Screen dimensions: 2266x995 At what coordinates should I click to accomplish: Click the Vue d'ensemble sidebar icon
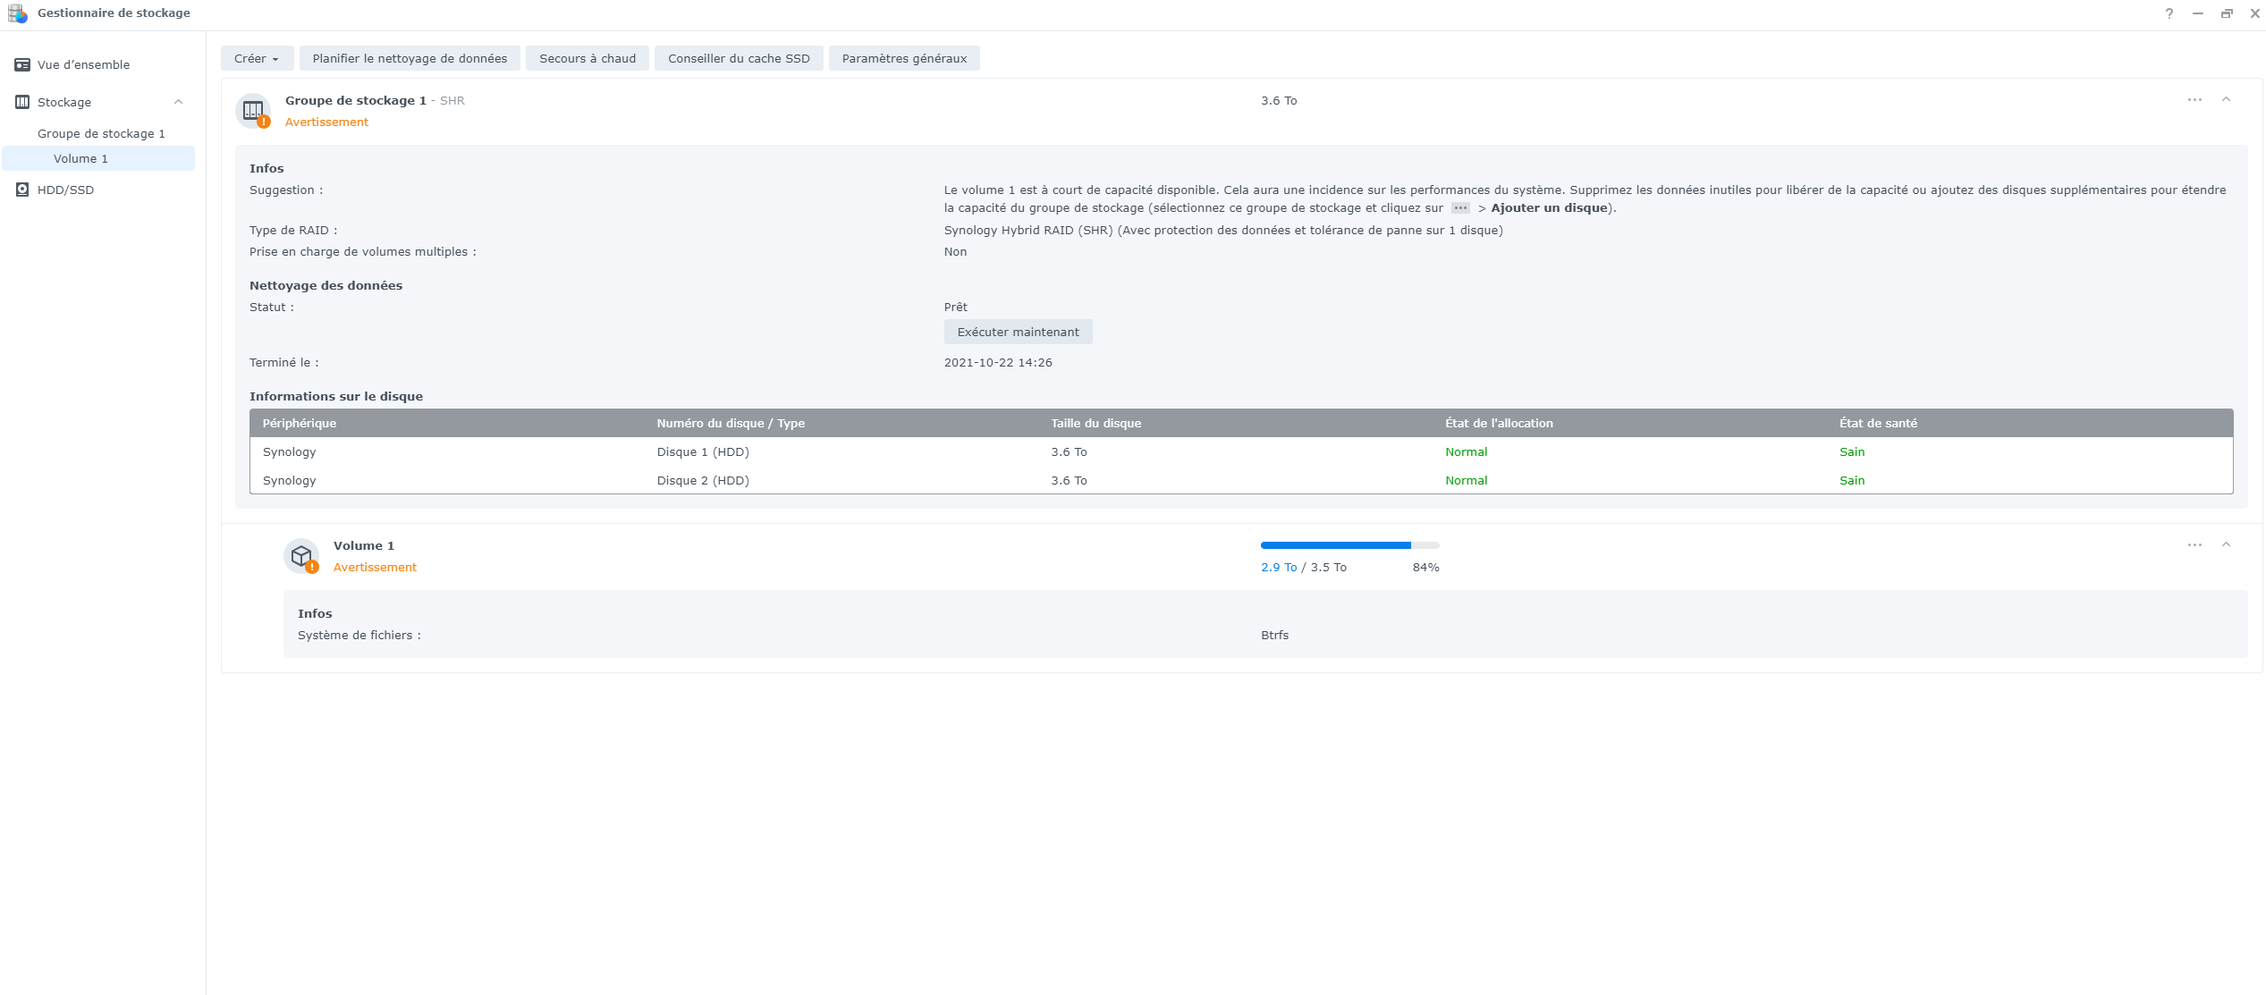[22, 65]
